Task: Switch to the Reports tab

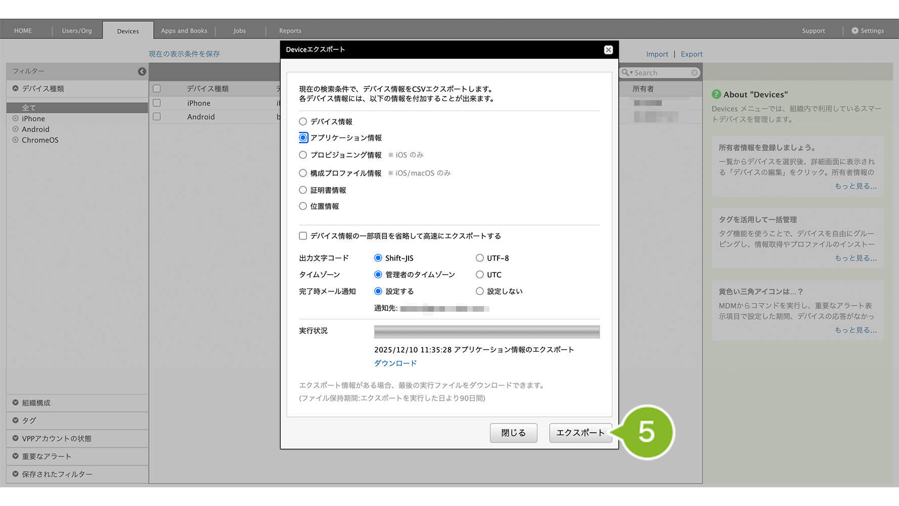Action: [x=290, y=31]
